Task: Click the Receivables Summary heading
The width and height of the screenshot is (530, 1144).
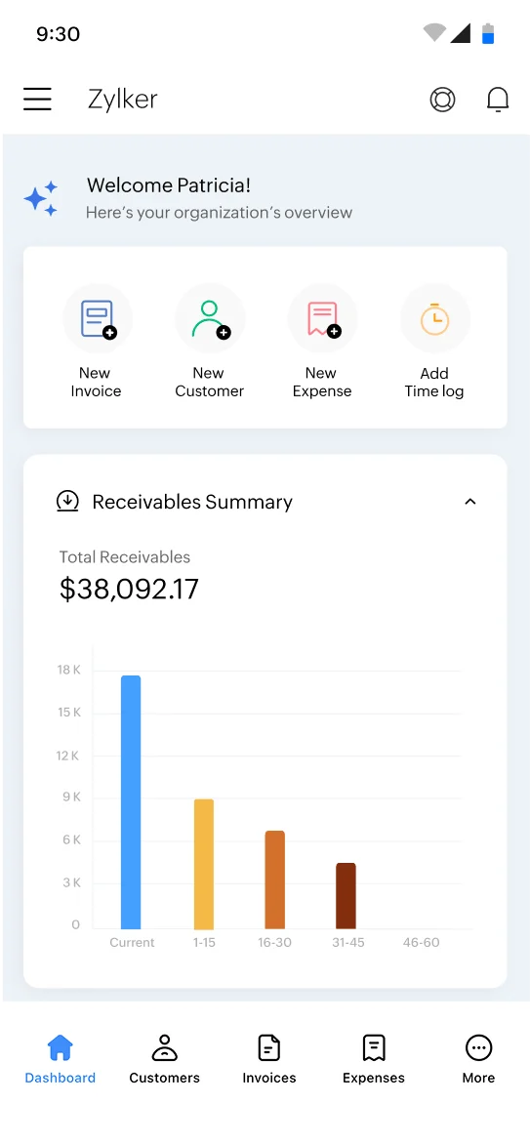Action: [x=192, y=501]
